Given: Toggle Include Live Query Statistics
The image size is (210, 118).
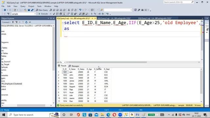Looking at the screenshot, I should 72,14.
